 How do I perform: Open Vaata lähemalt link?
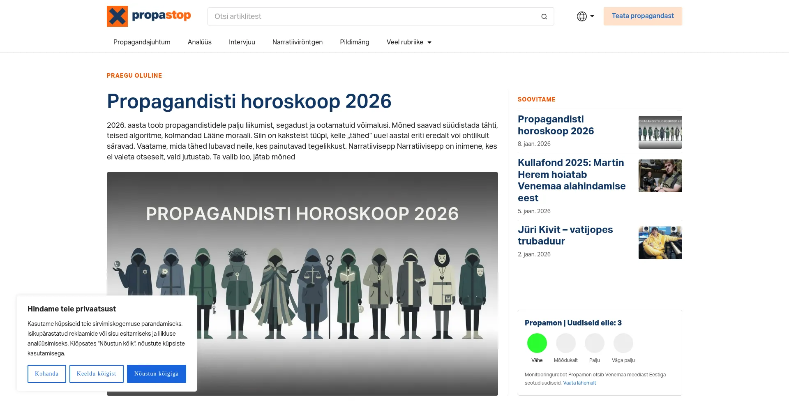pyautogui.click(x=579, y=383)
